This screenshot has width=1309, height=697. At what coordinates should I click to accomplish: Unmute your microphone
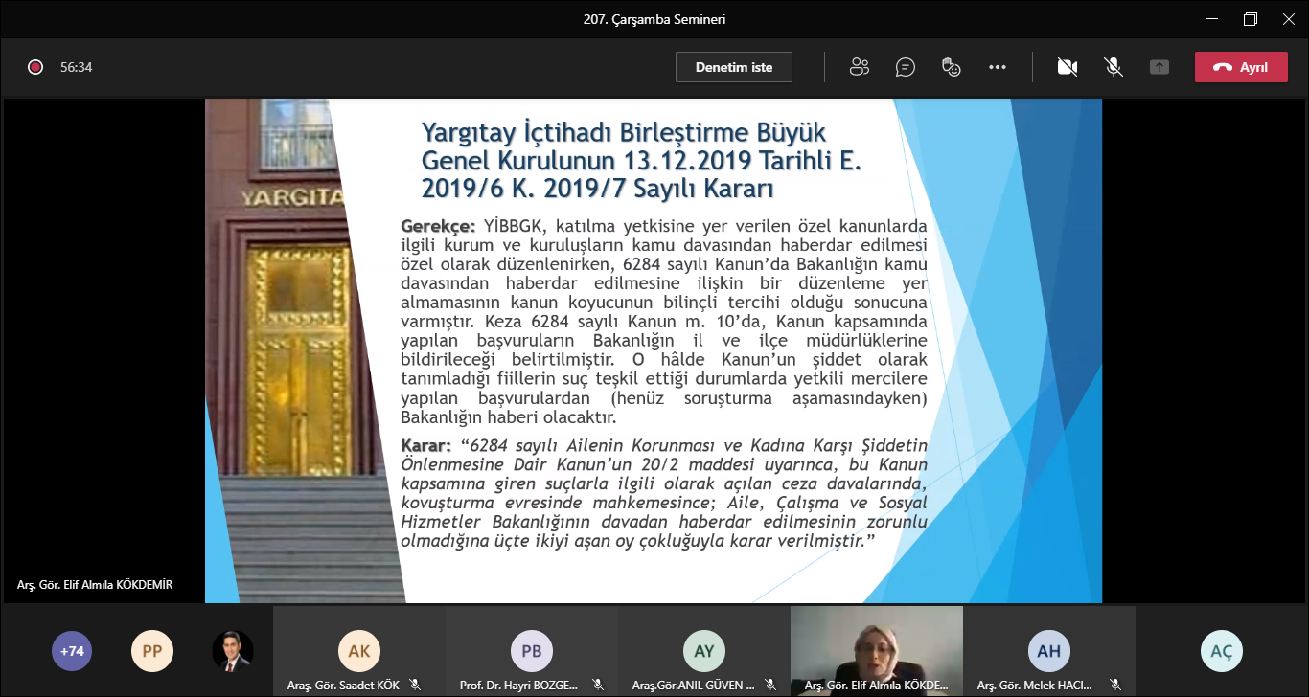click(x=1113, y=66)
